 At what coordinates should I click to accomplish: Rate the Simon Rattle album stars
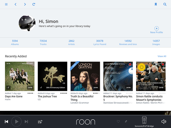pyautogui.click(x=162, y=93)
